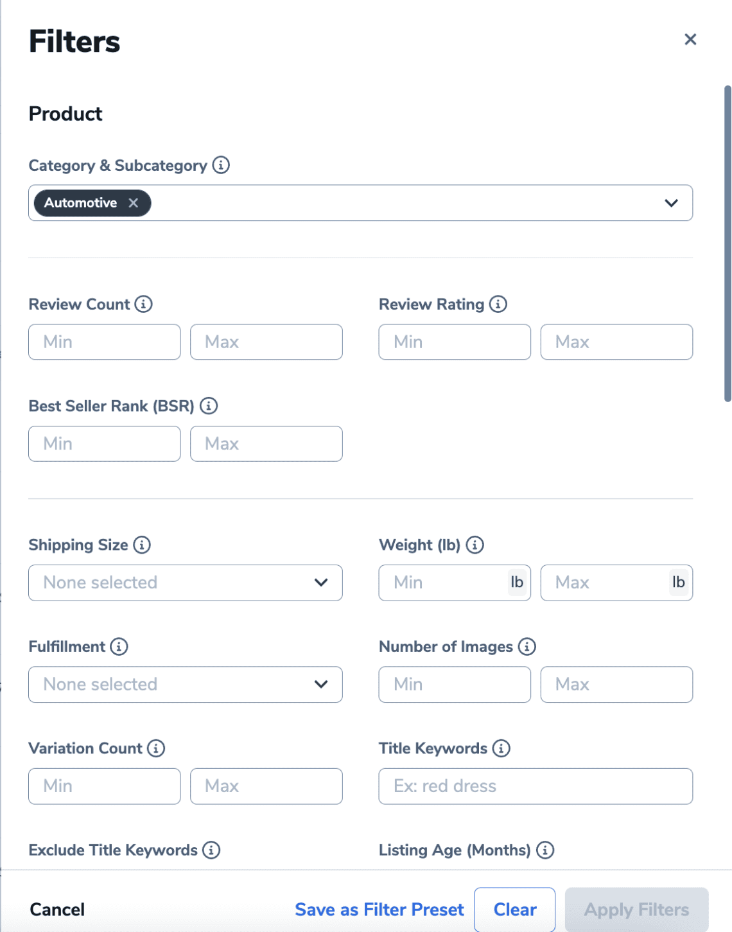
Task: Click the Weight (lb) info icon
Action: (x=476, y=545)
